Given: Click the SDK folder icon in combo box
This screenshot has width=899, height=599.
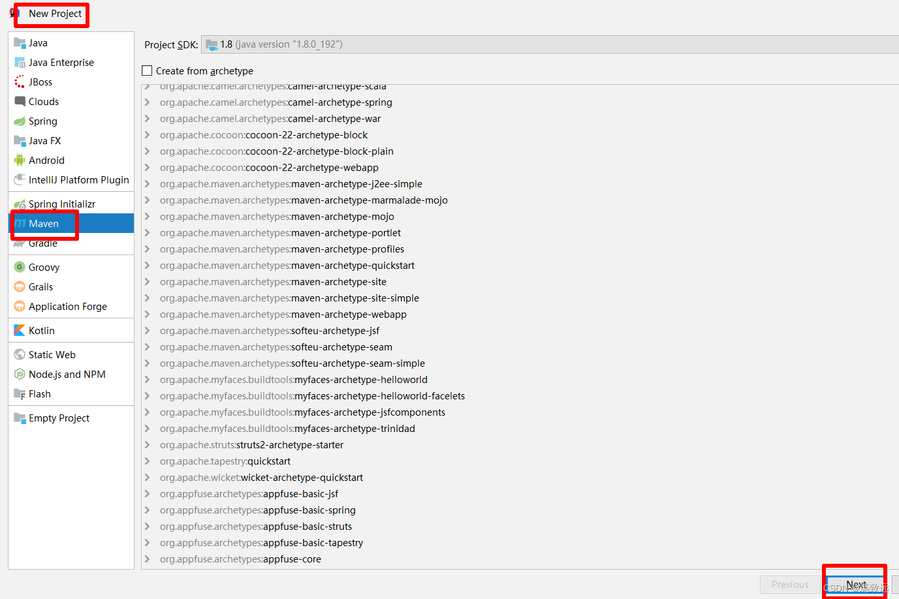Looking at the screenshot, I should pyautogui.click(x=212, y=44).
